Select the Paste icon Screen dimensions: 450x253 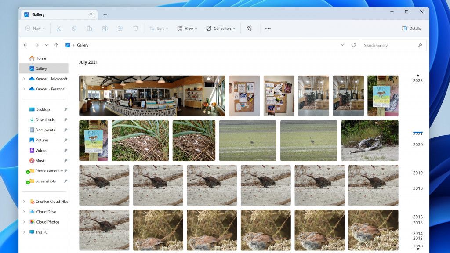[90, 28]
